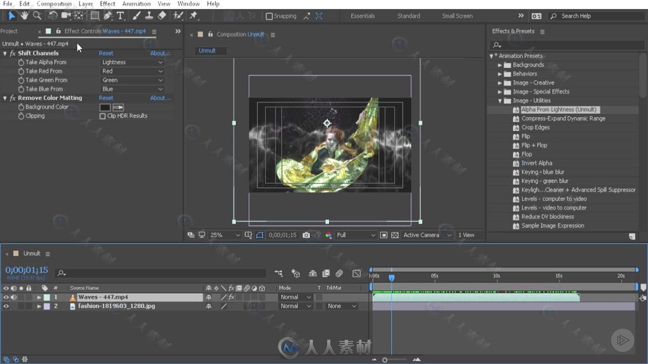Select the Brush tool

pos(138,16)
